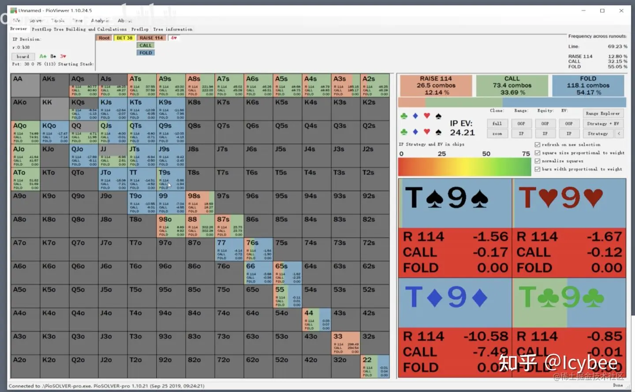635x392 pixels.
Task: Select the 88 cell in range grid
Action: 200,226
